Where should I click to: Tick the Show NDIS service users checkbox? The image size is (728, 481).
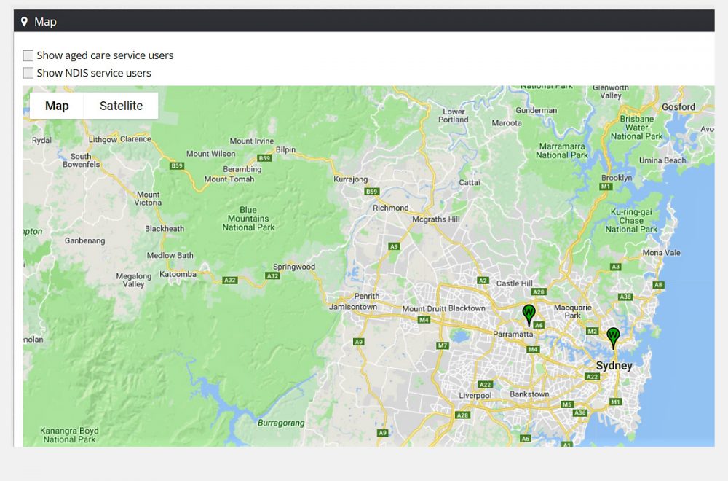pyautogui.click(x=28, y=73)
